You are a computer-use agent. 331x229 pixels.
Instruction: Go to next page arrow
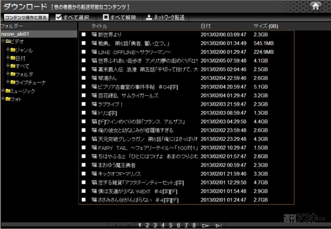tap(206, 226)
